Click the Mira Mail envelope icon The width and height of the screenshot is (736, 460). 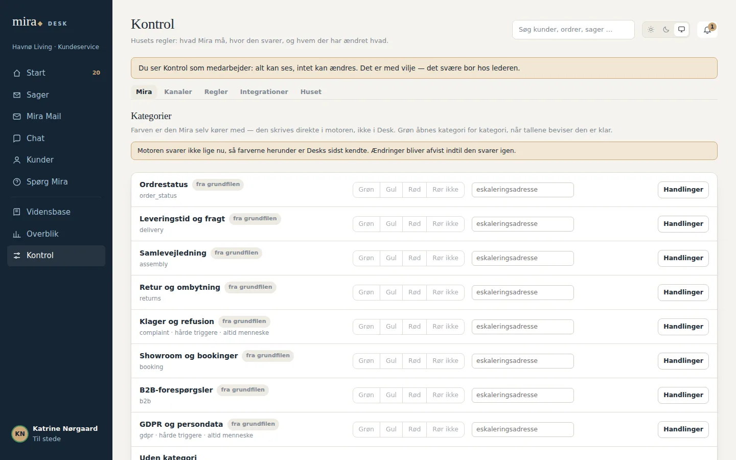click(x=17, y=117)
